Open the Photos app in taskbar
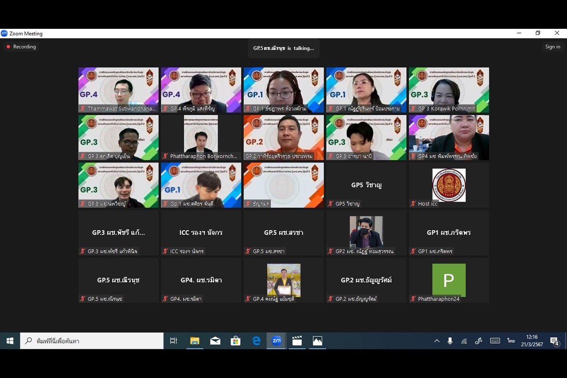 coord(317,341)
